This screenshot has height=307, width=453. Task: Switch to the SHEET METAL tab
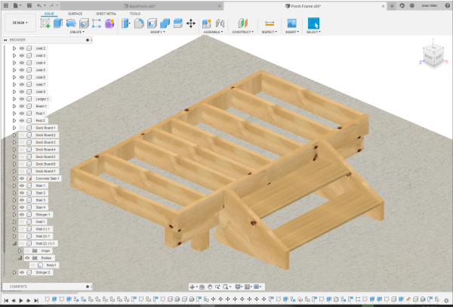click(x=106, y=14)
